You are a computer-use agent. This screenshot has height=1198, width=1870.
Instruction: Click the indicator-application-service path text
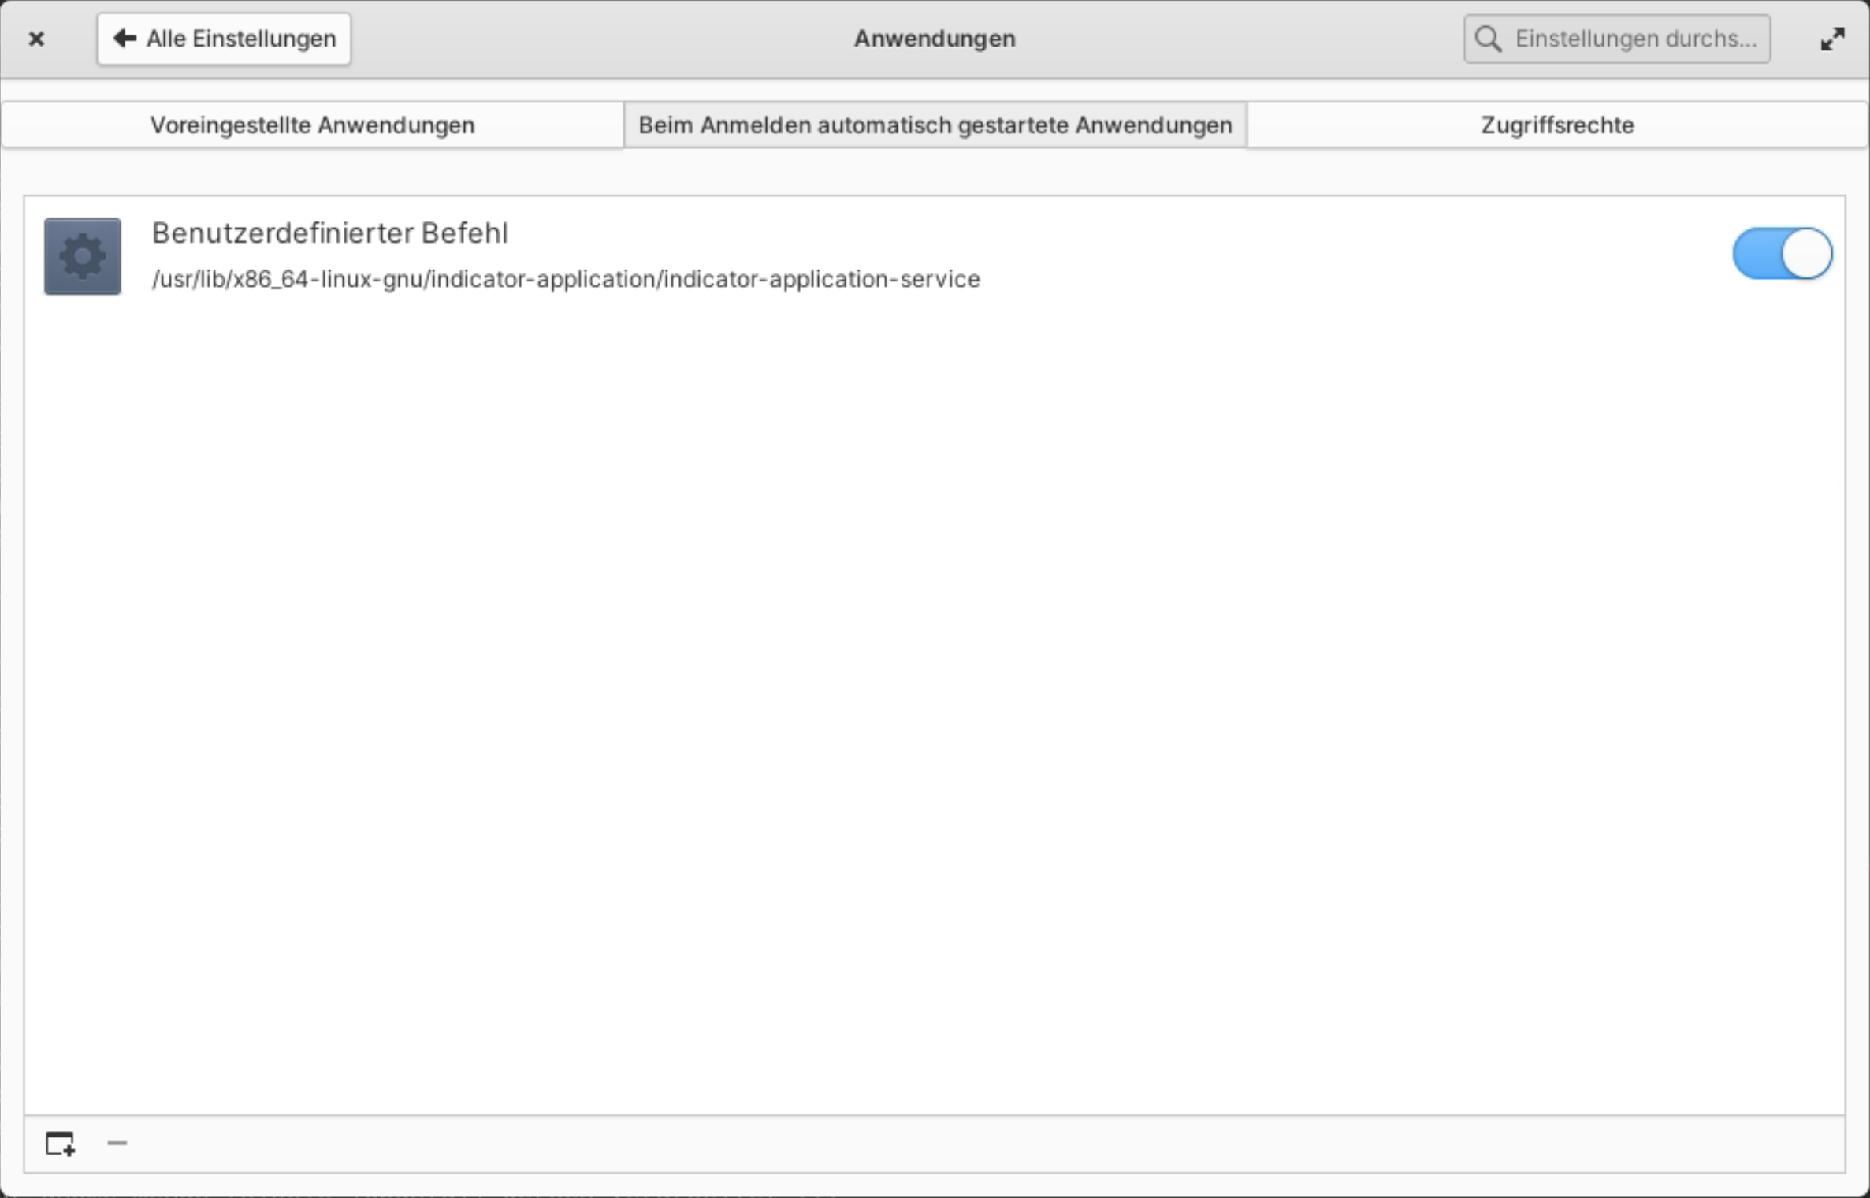(x=565, y=278)
